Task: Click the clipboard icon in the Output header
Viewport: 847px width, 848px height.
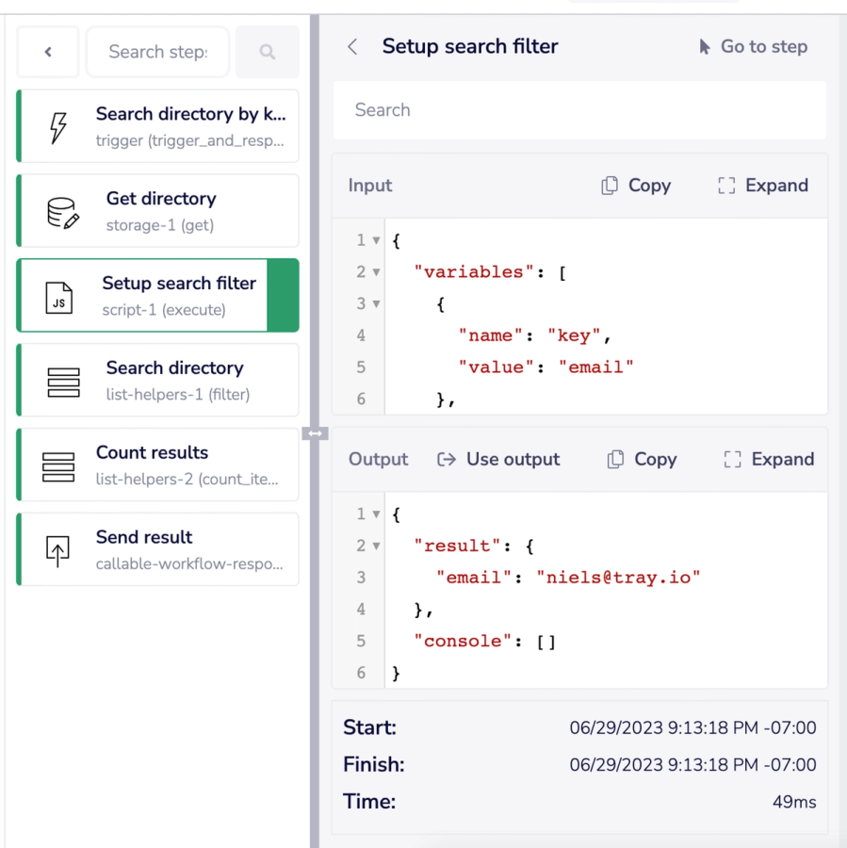Action: tap(615, 459)
